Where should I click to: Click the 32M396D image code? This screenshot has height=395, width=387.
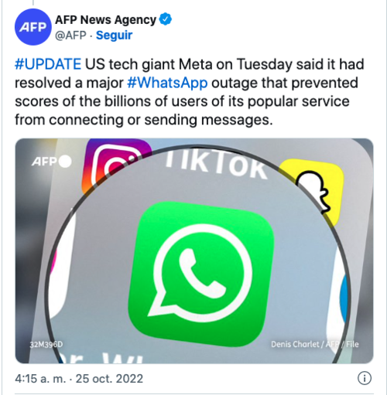46,345
